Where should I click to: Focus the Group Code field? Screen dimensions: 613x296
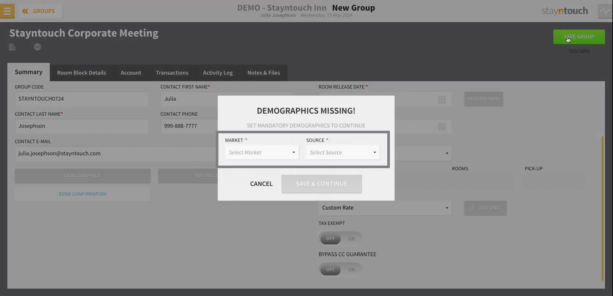(x=81, y=99)
